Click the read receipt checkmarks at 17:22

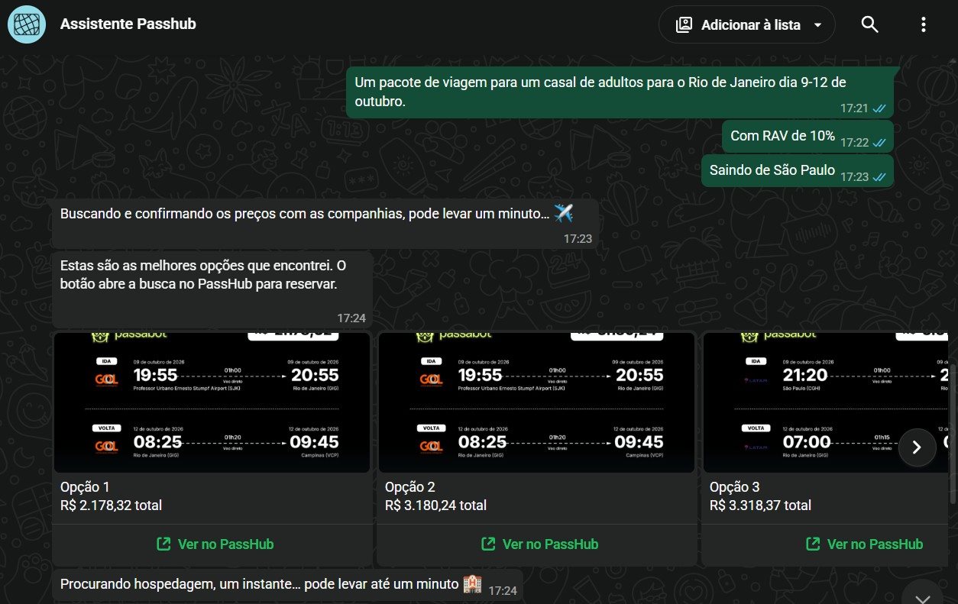[x=879, y=143]
